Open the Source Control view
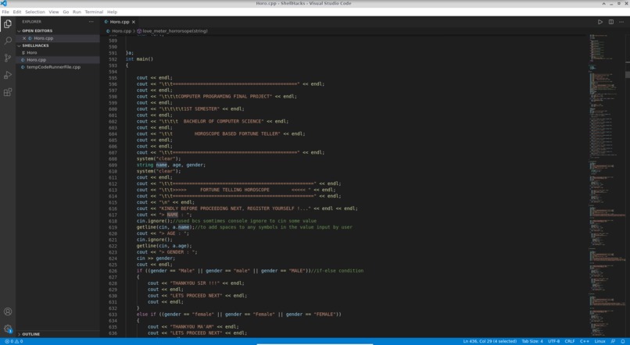630x345 pixels. (8, 58)
